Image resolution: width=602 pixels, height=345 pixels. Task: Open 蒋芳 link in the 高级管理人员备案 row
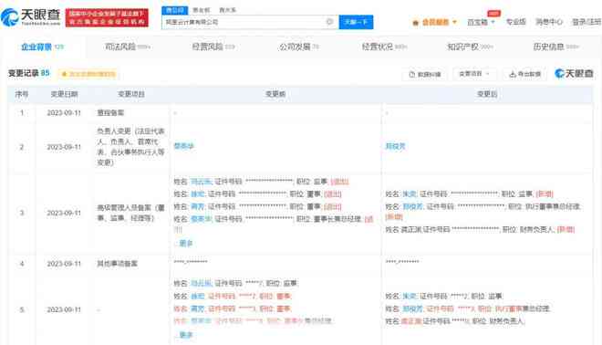click(x=198, y=206)
